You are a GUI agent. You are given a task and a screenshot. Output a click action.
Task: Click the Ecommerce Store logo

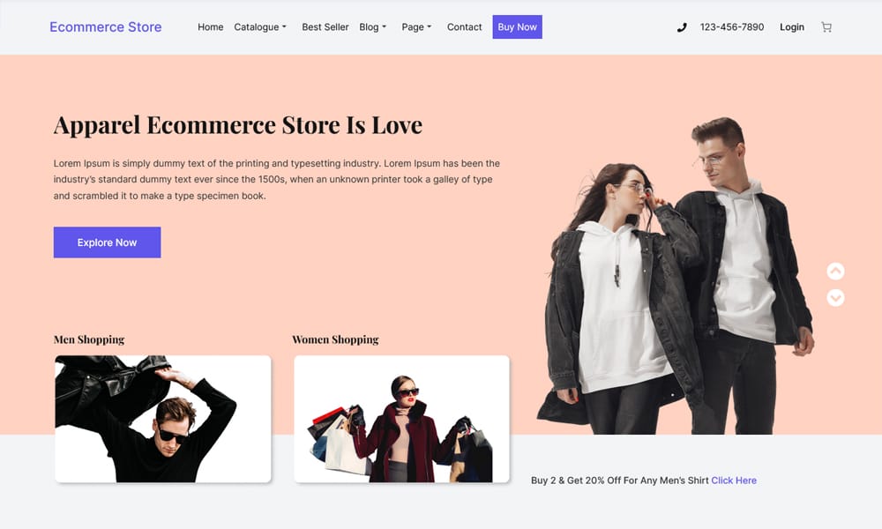tap(105, 27)
